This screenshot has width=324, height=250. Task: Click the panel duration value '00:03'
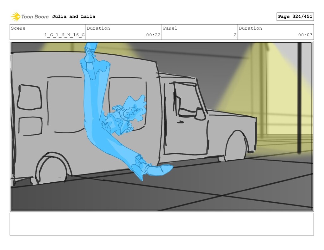point(305,35)
